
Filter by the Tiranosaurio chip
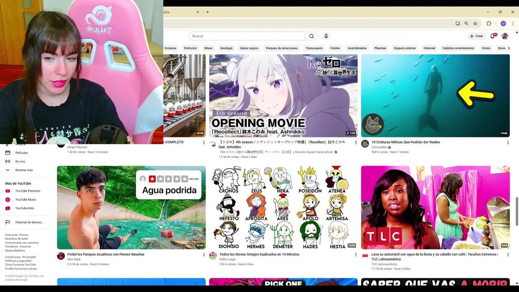click(x=314, y=48)
